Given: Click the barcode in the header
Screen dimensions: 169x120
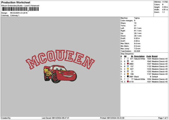Looking at the screenshot, I should tap(20, 9).
